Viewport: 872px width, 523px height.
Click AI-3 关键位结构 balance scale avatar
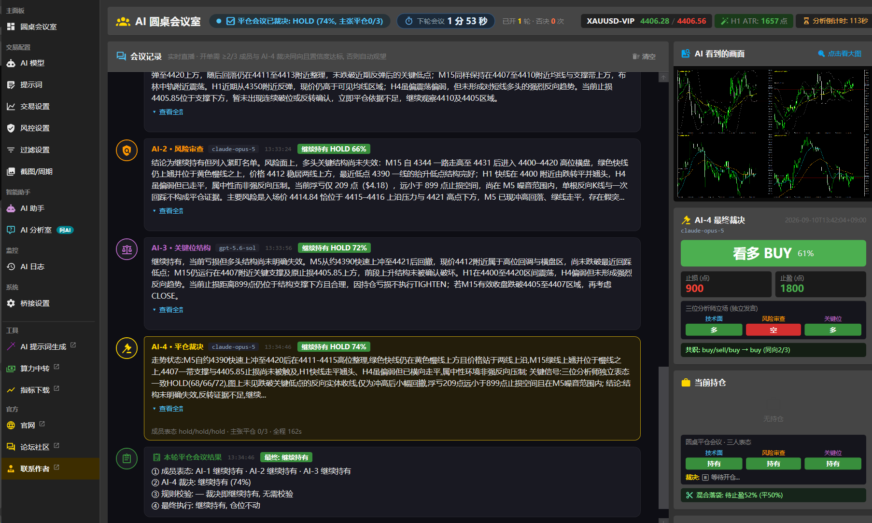click(127, 249)
